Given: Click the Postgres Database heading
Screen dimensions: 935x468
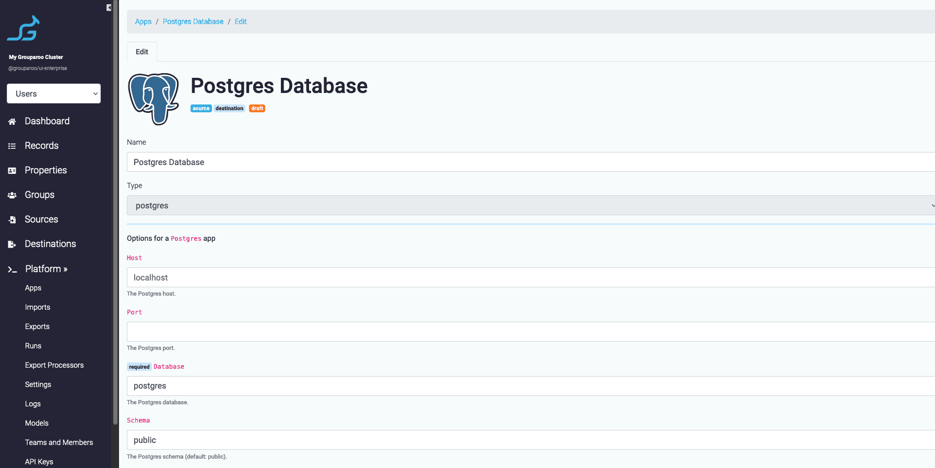Looking at the screenshot, I should pos(279,86).
